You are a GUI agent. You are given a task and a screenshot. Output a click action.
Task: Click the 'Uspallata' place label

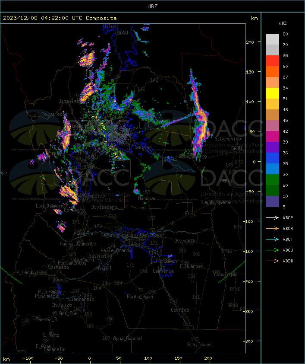pyautogui.click(x=69, y=101)
